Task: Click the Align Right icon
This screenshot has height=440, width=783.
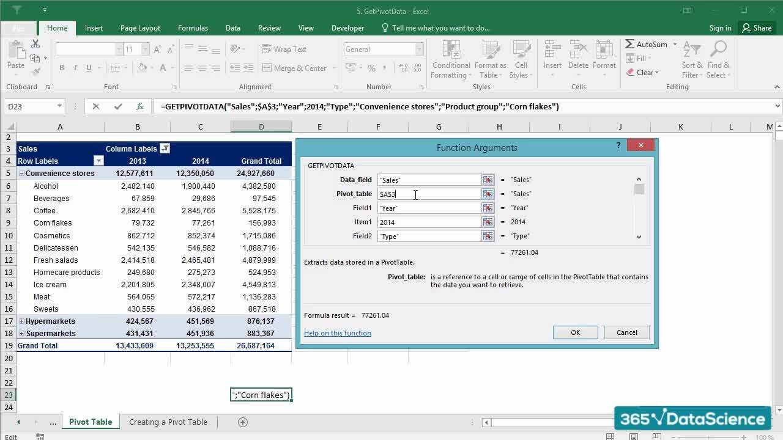Action: (215, 68)
